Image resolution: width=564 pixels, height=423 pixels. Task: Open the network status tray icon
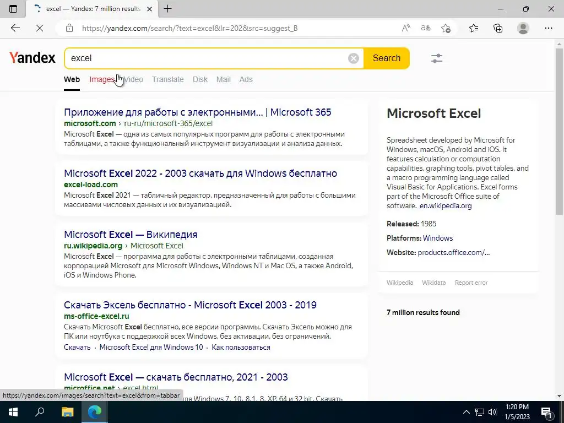coord(480,412)
